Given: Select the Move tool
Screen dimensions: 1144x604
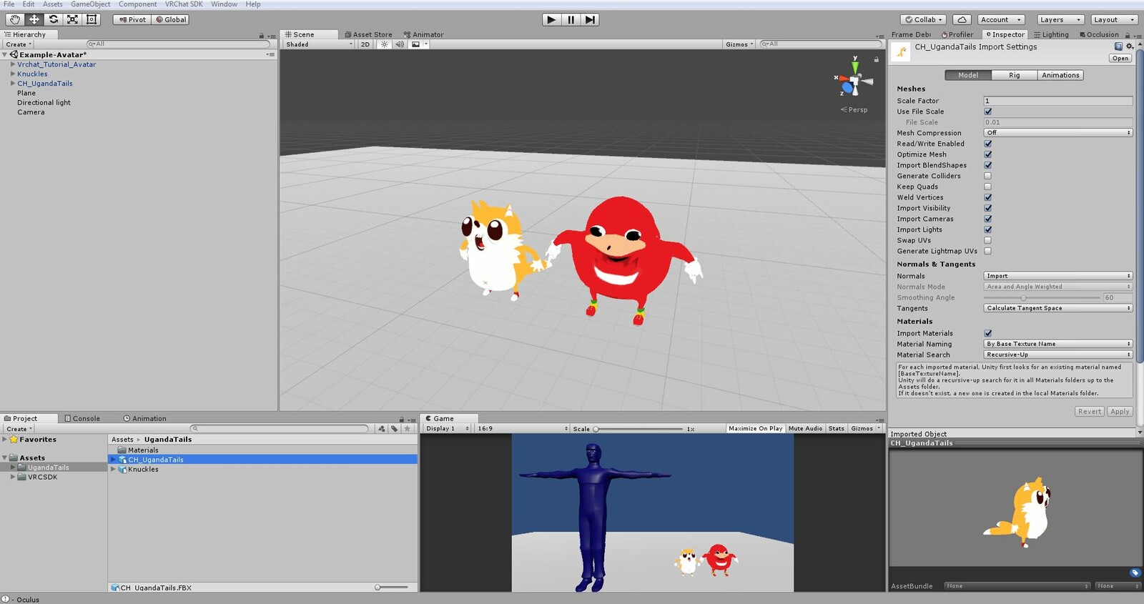Looking at the screenshot, I should click(34, 19).
